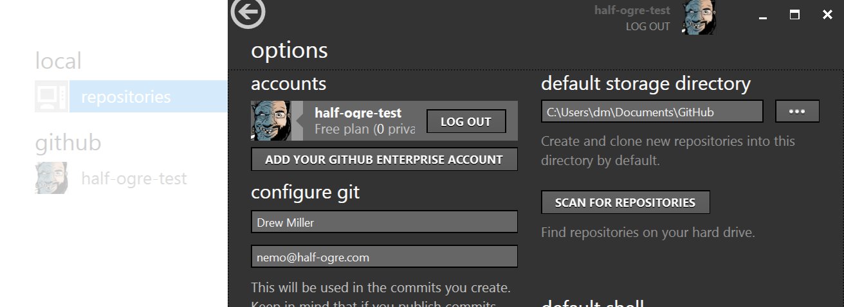Click Scan for Repositories button
The image size is (844, 307).
pos(625,202)
